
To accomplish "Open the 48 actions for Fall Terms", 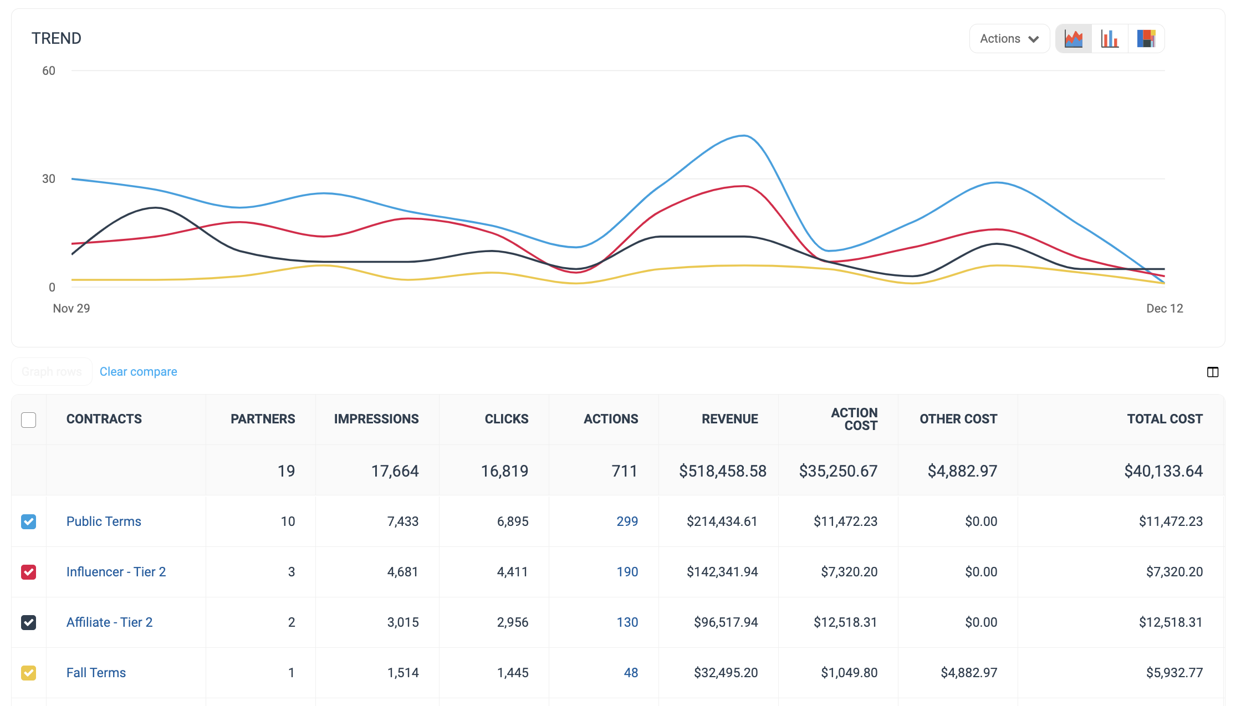I will 631,673.
